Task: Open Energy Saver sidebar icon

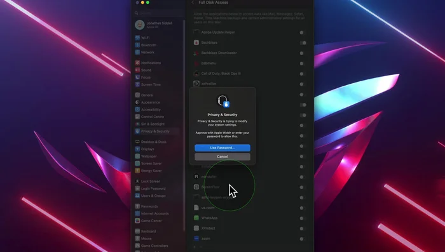Action: pyautogui.click(x=137, y=171)
